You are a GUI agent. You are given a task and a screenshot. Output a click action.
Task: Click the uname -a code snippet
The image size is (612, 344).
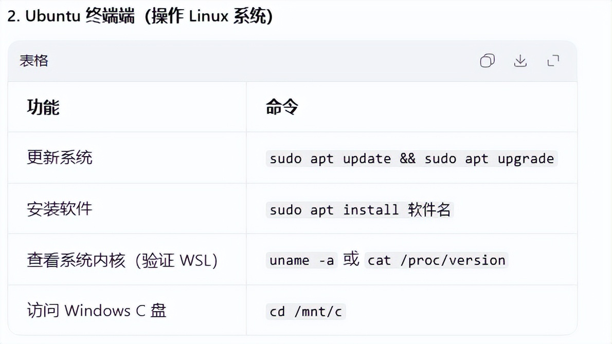[x=301, y=260]
